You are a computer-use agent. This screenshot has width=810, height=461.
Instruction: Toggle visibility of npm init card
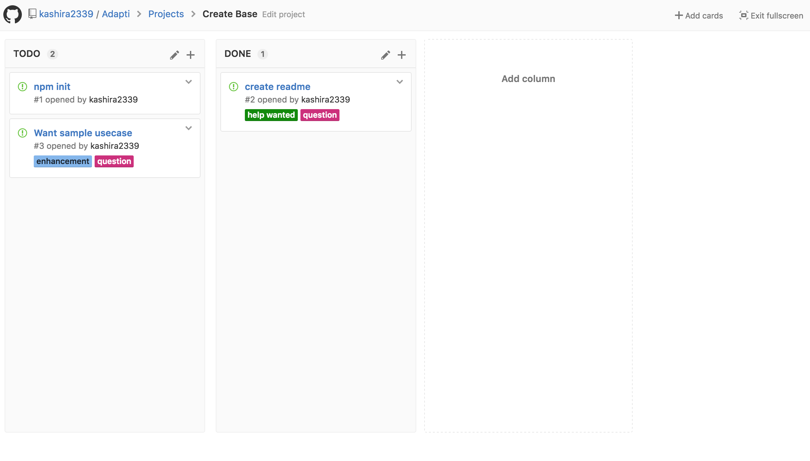[189, 82]
